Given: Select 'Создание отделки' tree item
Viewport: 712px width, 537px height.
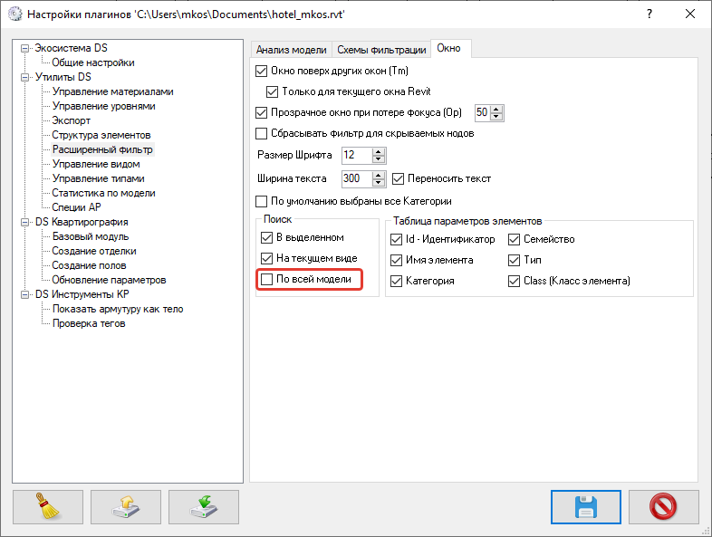Looking at the screenshot, I should pyautogui.click(x=94, y=251).
